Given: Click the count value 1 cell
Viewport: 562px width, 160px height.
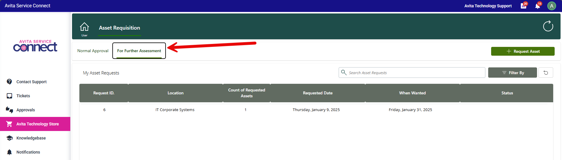Looking at the screenshot, I should pyautogui.click(x=246, y=110).
